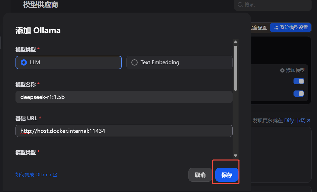
Task: Click the external-link icon after 如何集成 Ollama
Action: point(55,175)
